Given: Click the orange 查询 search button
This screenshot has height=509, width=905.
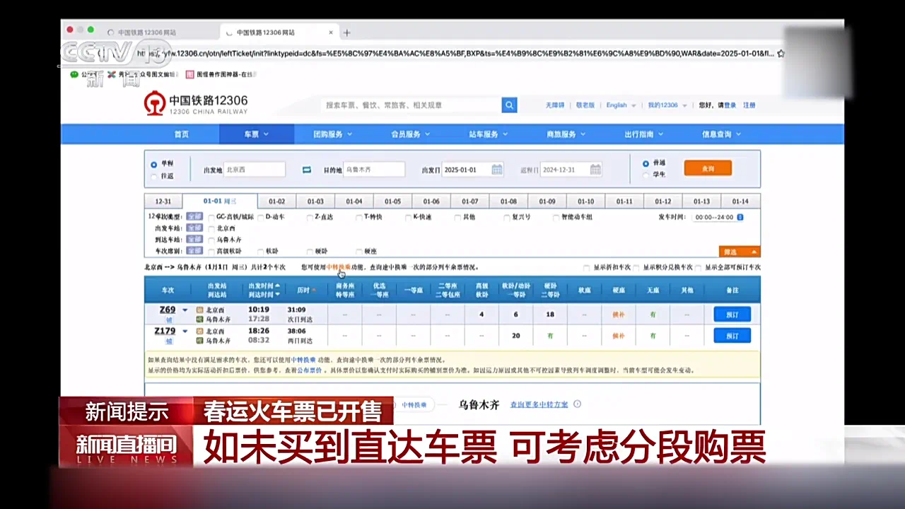Looking at the screenshot, I should click(707, 168).
